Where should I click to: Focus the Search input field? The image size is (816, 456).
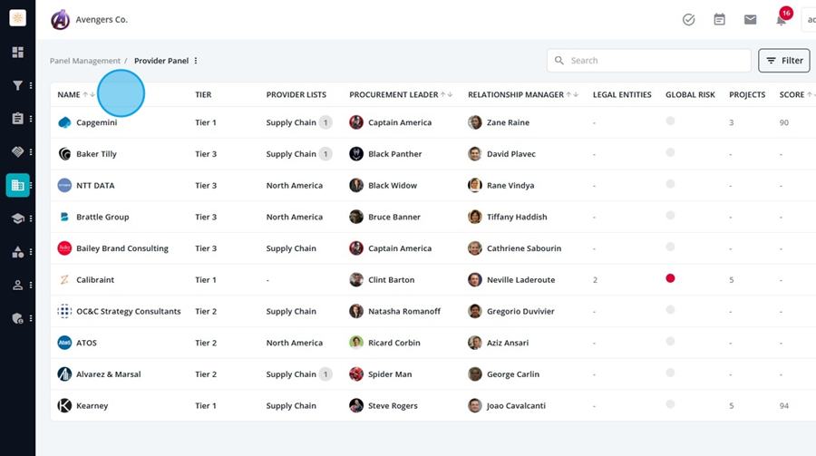[x=648, y=61]
